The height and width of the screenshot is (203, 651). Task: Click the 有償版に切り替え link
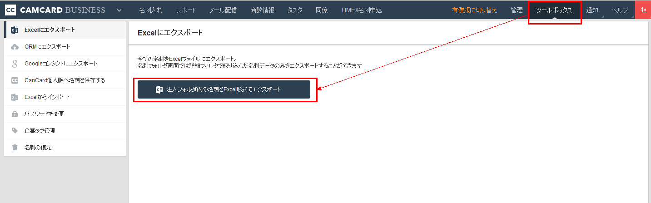(474, 10)
